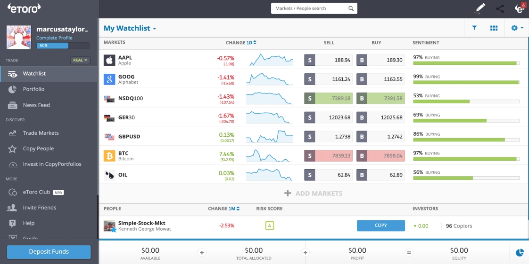Viewport: 529px width, 264px height.
Task: Click the Markets / People search field
Action: click(314, 8)
